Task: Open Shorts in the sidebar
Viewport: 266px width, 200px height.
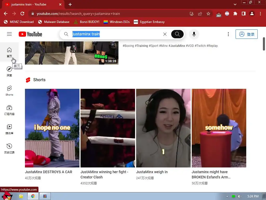Action: (9, 91)
